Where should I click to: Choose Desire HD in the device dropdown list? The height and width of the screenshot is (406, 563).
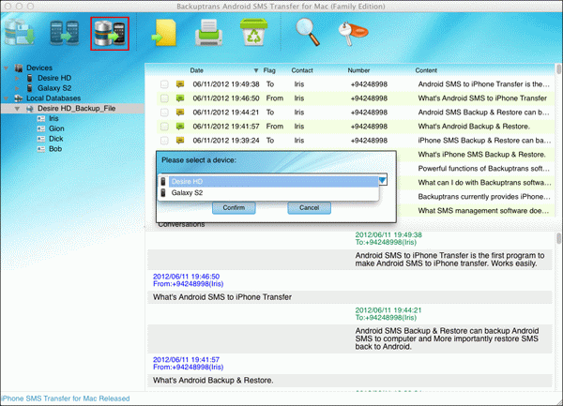click(268, 182)
